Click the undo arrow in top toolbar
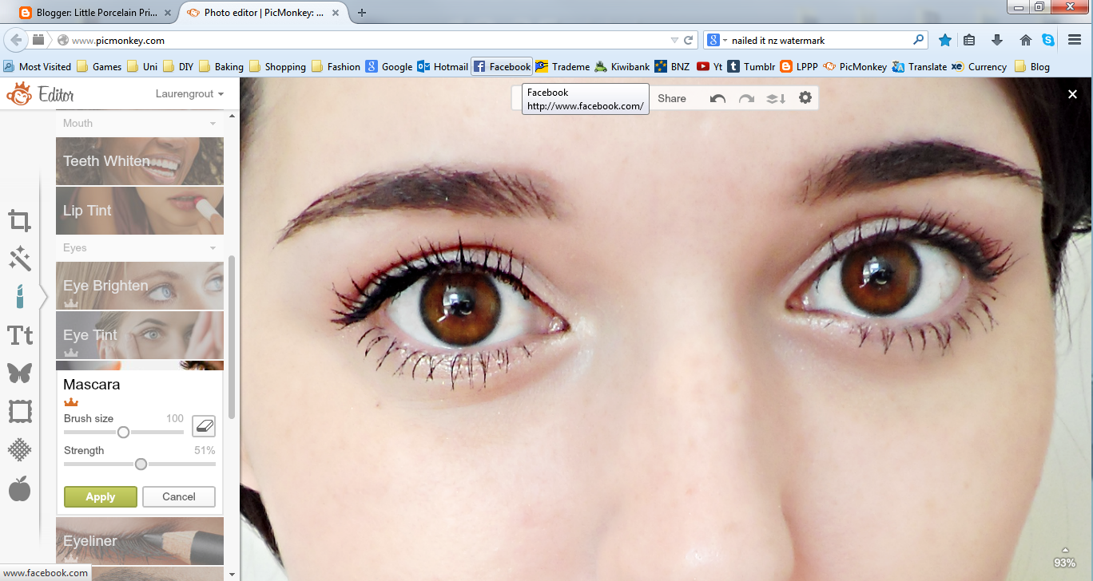Viewport: 1093px width, 581px height. [717, 98]
